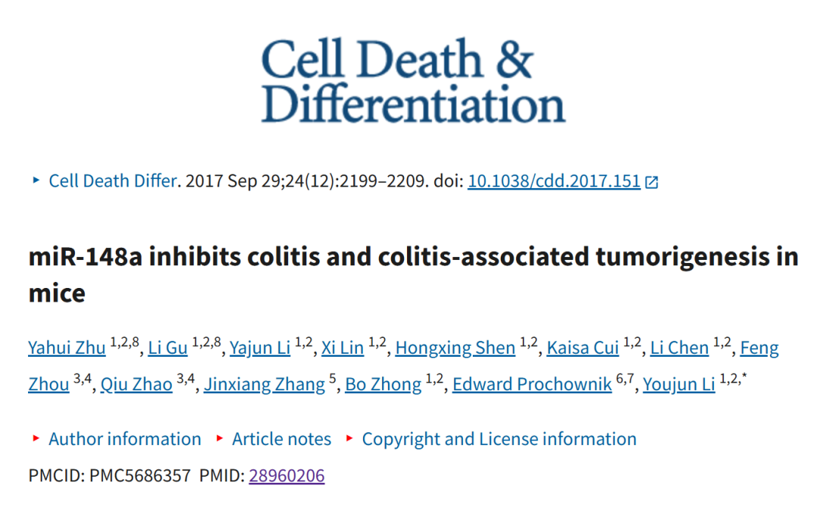The height and width of the screenshot is (523, 817).
Task: Expand Copyright and License information
Action: [x=499, y=438]
